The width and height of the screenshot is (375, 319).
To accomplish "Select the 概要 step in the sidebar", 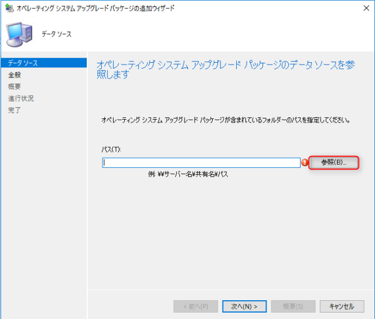I will (x=15, y=87).
